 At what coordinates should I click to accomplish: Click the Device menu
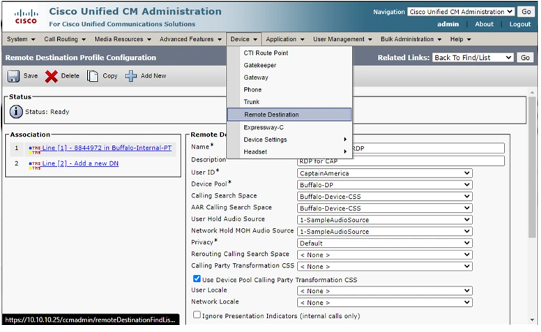(243, 39)
